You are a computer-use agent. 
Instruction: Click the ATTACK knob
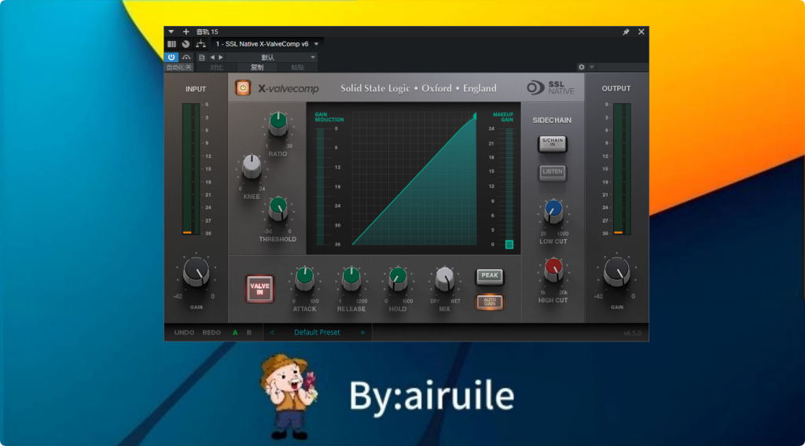[x=304, y=278]
